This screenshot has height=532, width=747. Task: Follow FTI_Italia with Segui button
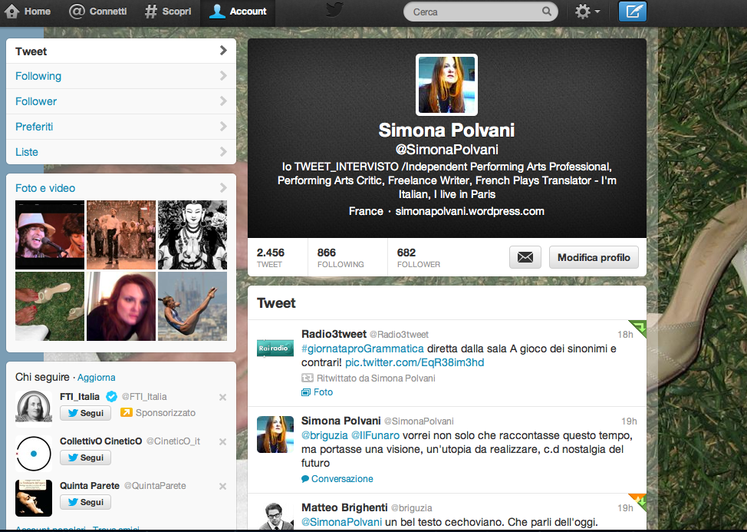tap(86, 413)
